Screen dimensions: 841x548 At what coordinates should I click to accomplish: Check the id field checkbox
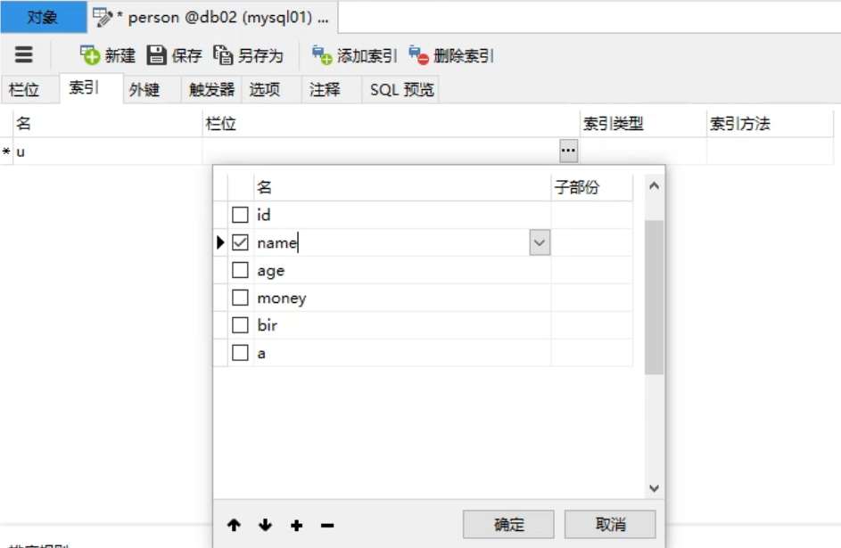[239, 214]
